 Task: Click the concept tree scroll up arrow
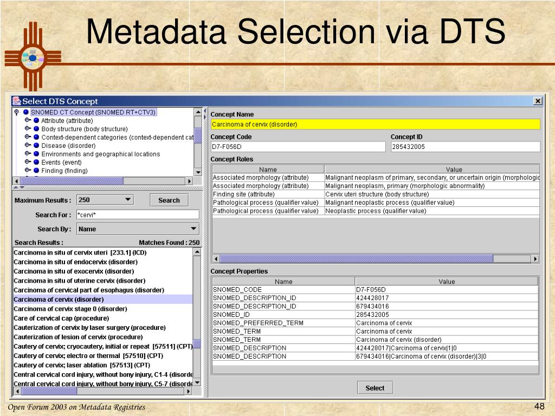click(x=198, y=113)
